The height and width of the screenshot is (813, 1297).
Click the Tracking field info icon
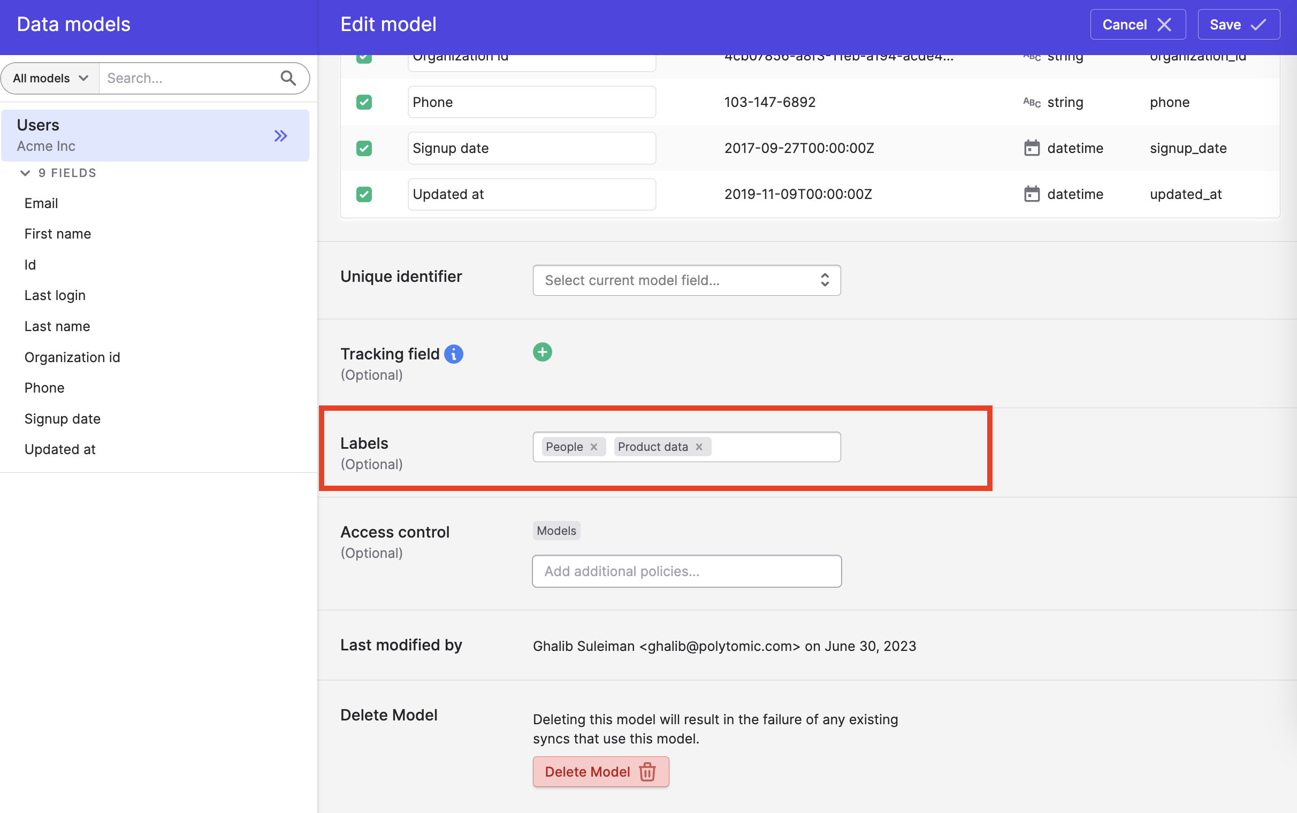(x=453, y=354)
